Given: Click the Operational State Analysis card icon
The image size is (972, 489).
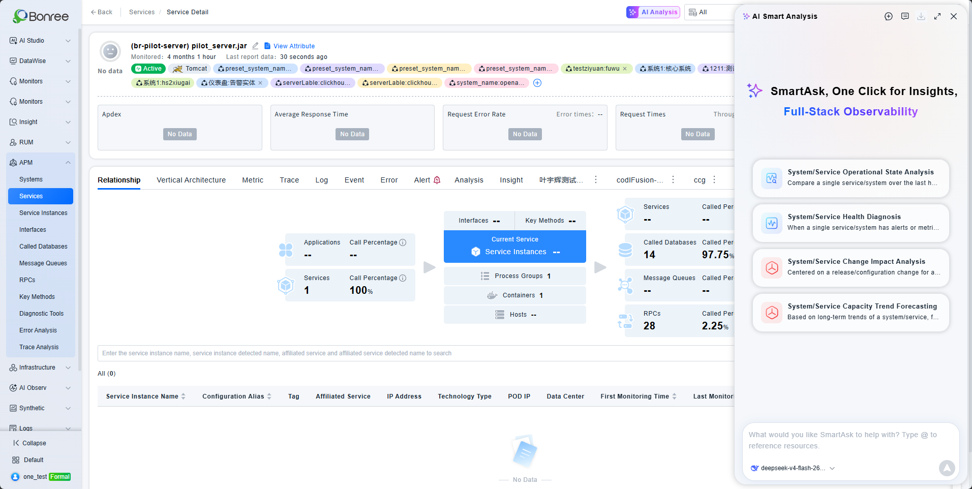Looking at the screenshot, I should (772, 178).
